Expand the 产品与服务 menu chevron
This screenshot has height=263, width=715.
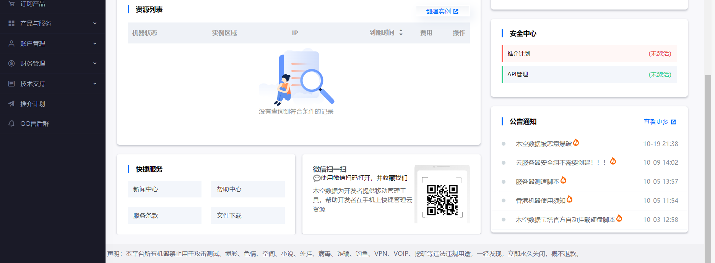coord(95,24)
